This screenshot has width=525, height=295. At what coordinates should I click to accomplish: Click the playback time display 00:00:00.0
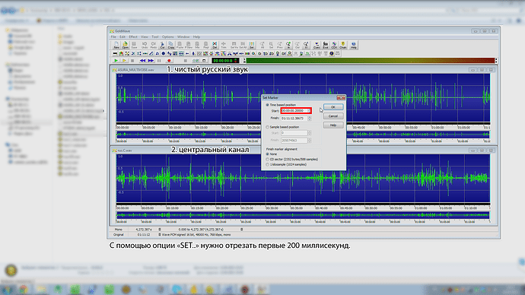[225, 61]
